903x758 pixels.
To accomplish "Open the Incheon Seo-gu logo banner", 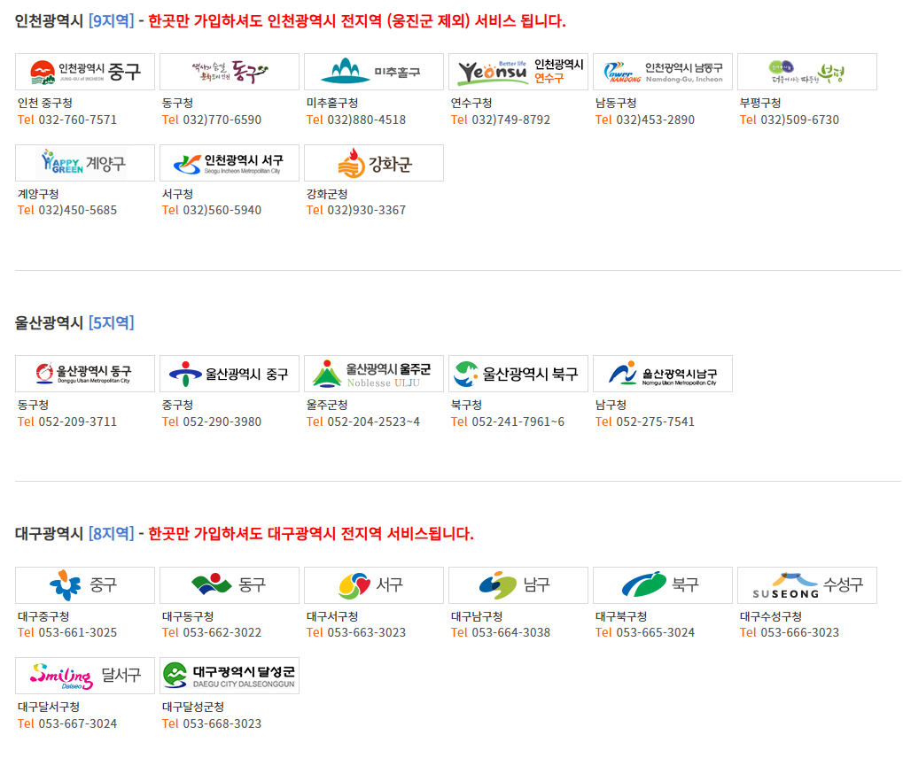I will tap(230, 163).
